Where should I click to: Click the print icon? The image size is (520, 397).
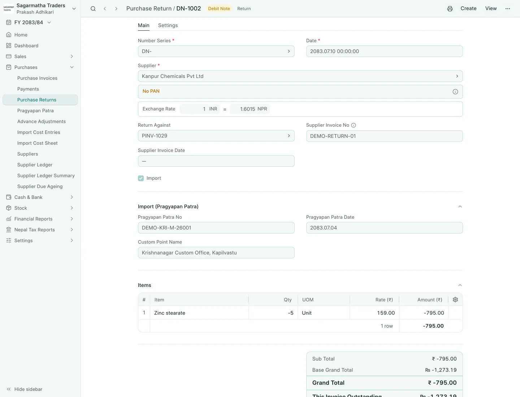(450, 9)
